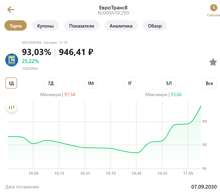Select the 7Д chart period

pos(51,83)
